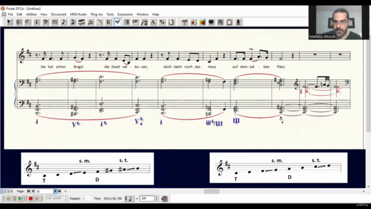
Task: Go to the next page
Action: coord(56,191)
